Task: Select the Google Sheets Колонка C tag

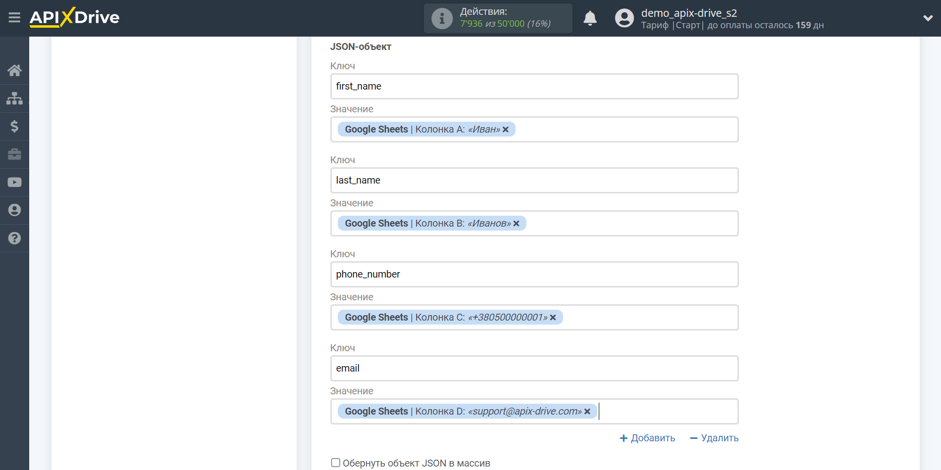Action: click(x=450, y=317)
